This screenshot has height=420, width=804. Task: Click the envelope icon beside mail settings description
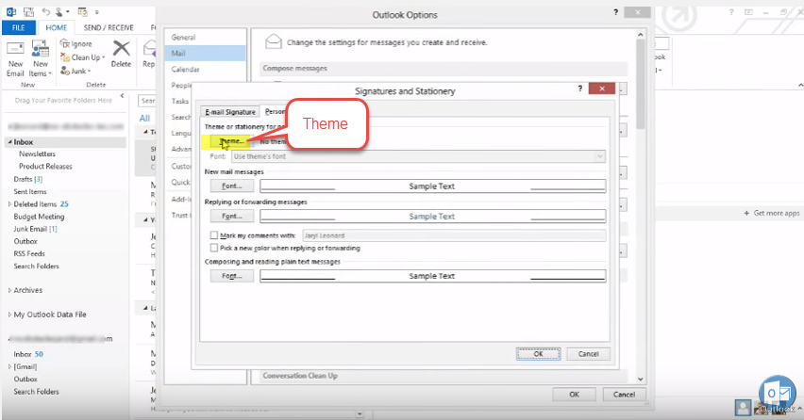[x=274, y=41]
